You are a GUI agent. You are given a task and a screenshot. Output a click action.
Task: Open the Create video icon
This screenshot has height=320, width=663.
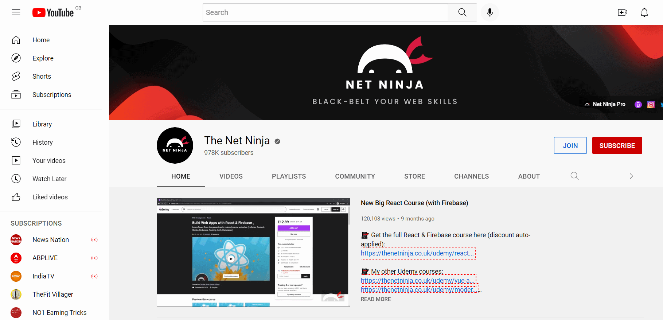coord(623,12)
